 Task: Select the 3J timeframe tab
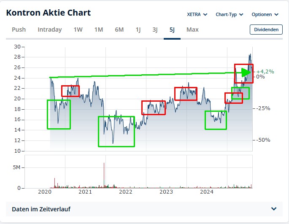click(x=155, y=30)
